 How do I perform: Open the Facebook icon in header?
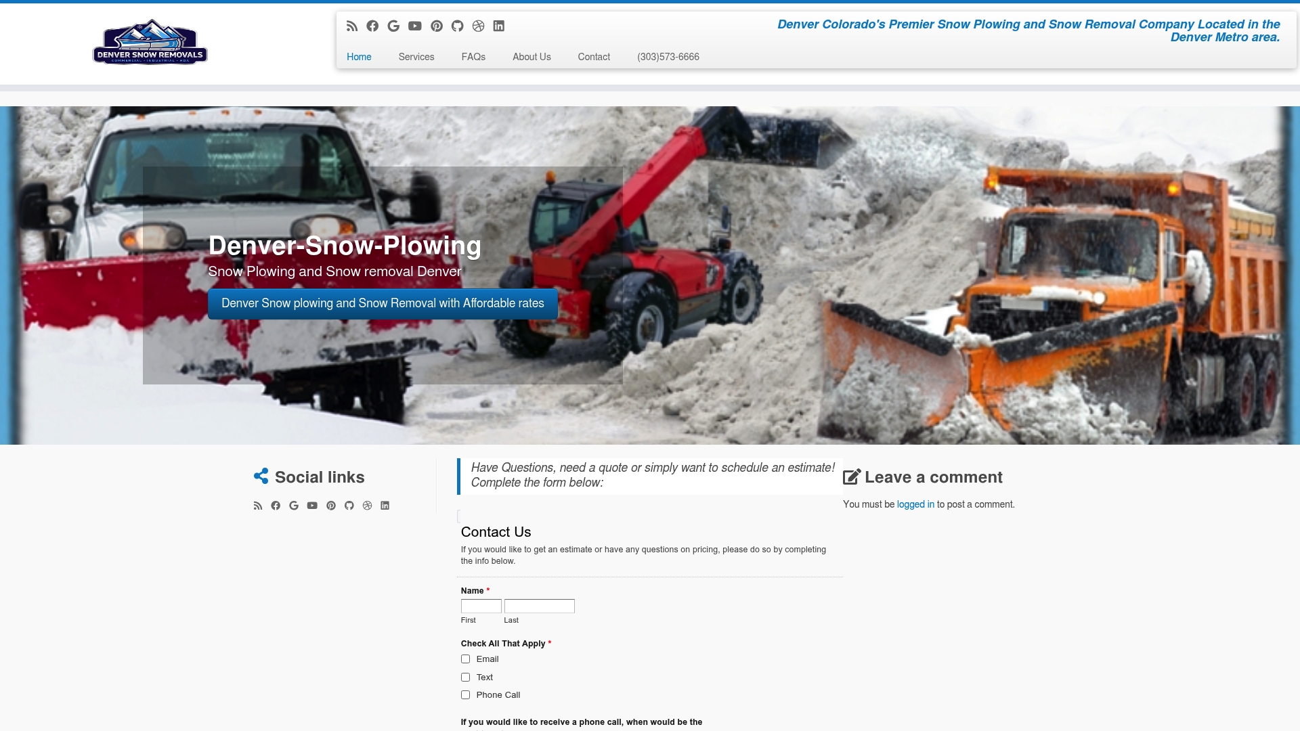pyautogui.click(x=372, y=26)
